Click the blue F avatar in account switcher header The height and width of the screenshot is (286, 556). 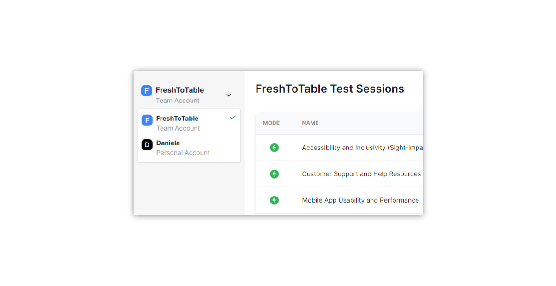[x=147, y=91]
